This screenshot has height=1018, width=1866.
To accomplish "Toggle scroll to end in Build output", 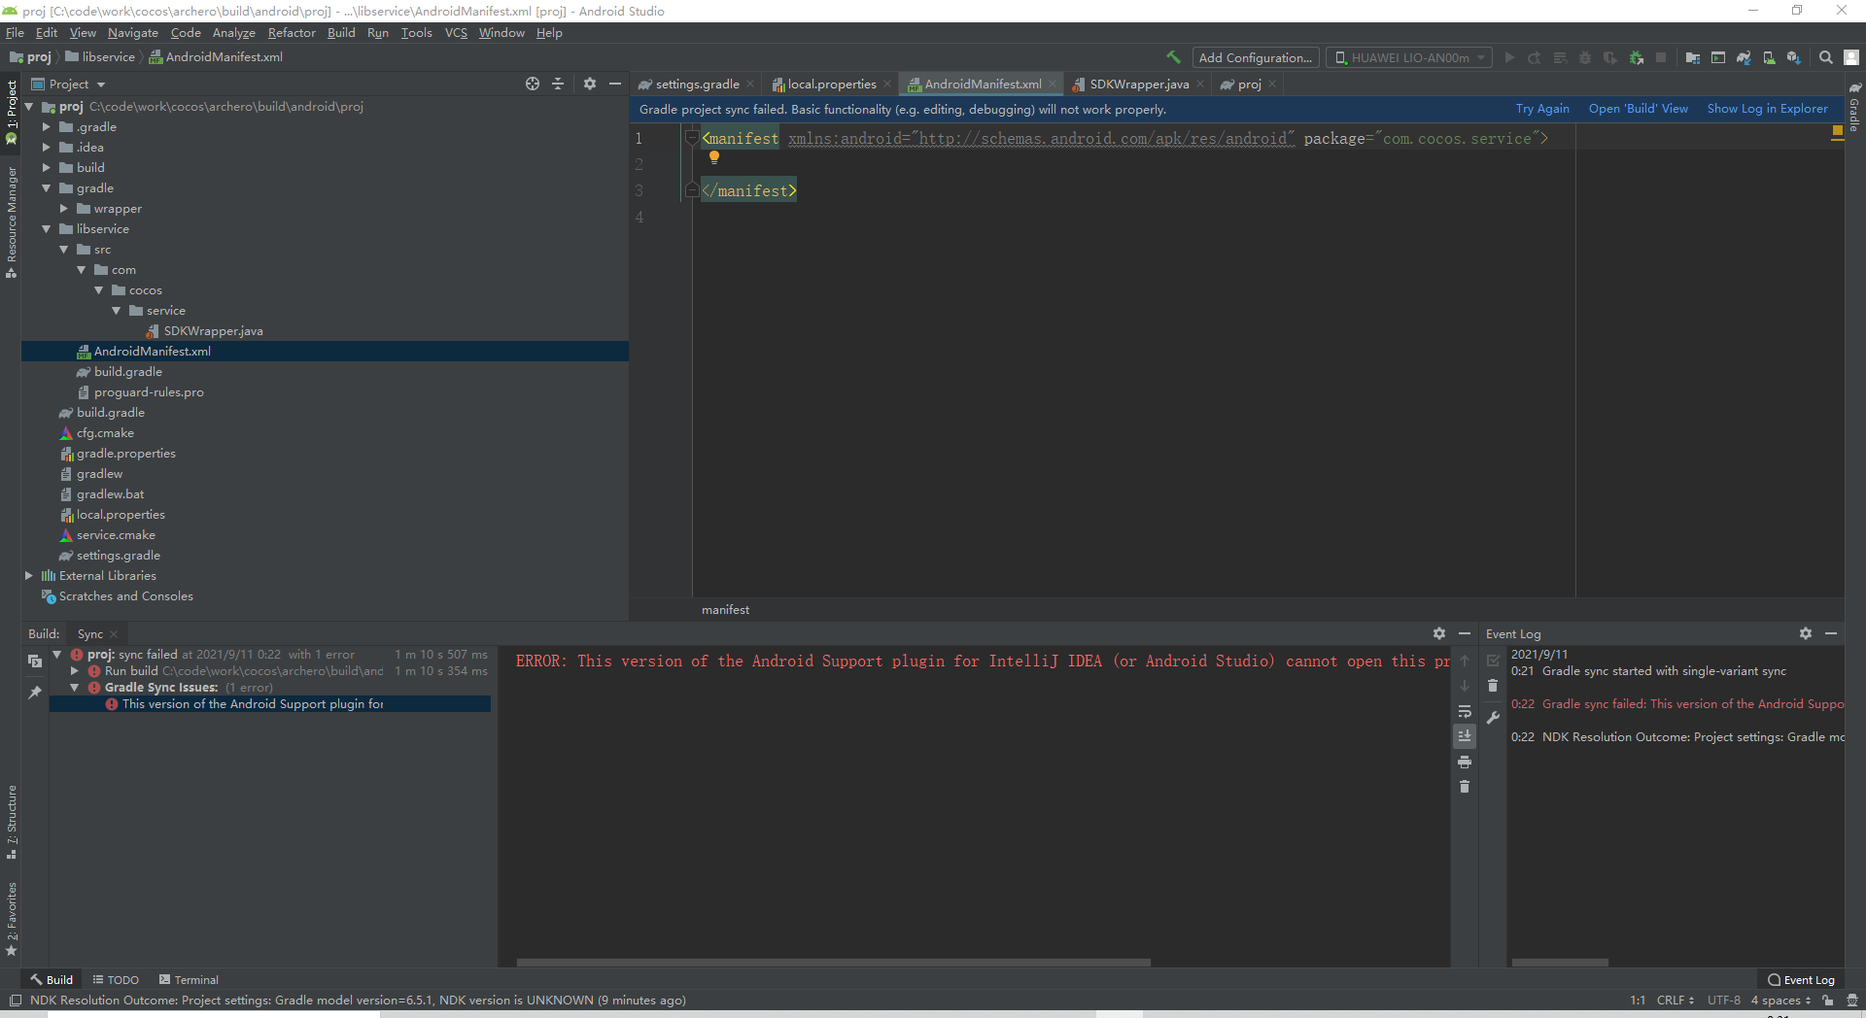I will [x=1465, y=736].
